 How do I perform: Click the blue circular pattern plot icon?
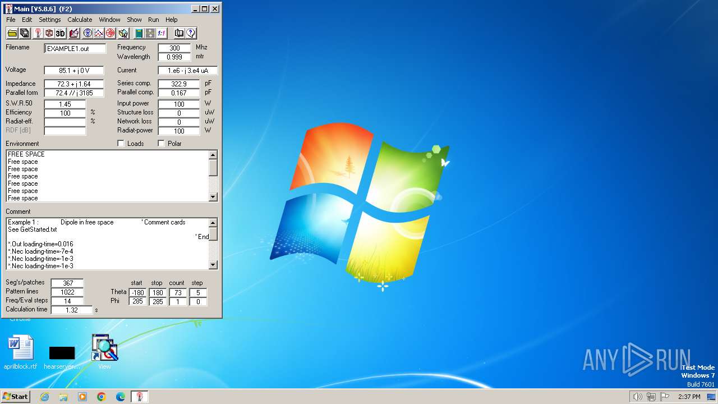click(88, 33)
